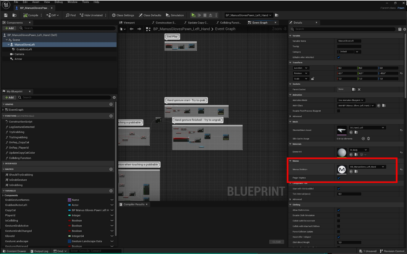The image size is (407, 254).
Task: Open the Debug menu
Action: click(x=59, y=2)
